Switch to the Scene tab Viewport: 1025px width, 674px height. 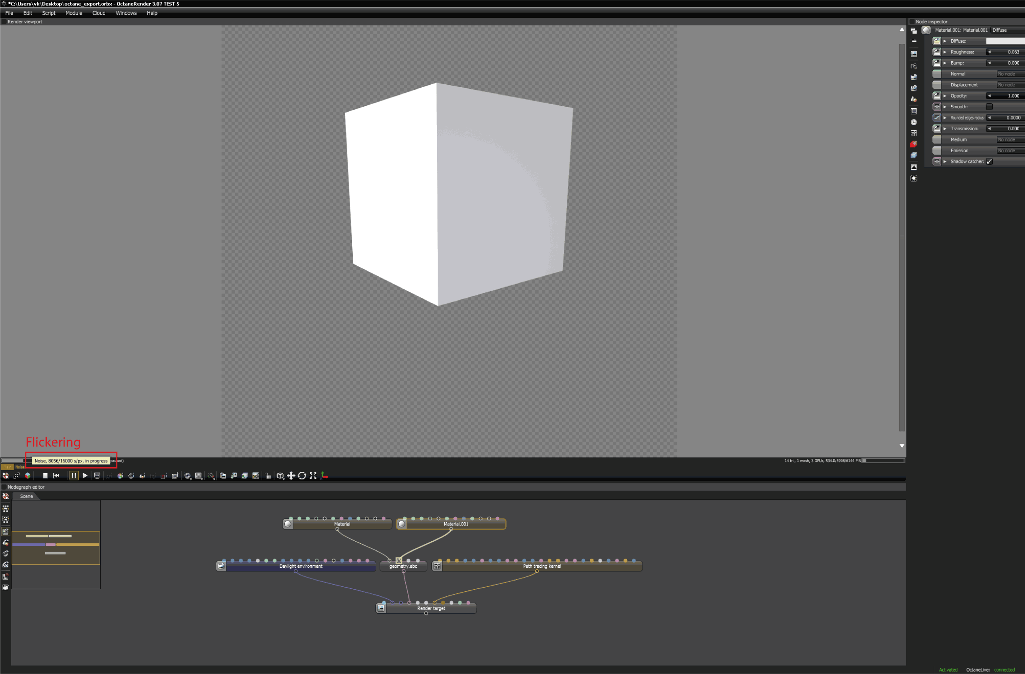[x=26, y=496]
